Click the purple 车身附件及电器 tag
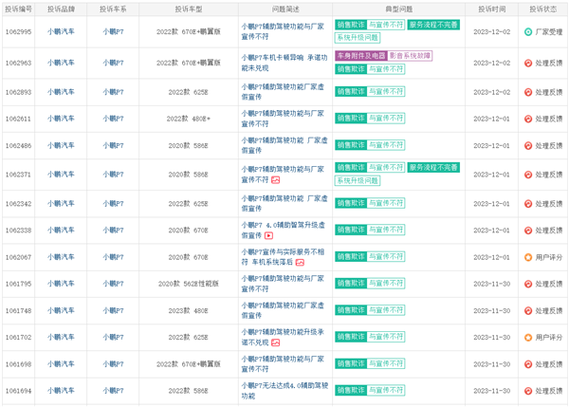This screenshot has height=407, width=569. tap(361, 56)
